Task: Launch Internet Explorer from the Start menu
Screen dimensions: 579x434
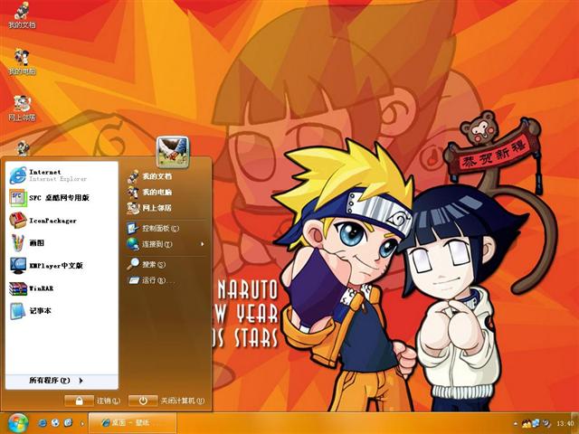Action: 62,175
